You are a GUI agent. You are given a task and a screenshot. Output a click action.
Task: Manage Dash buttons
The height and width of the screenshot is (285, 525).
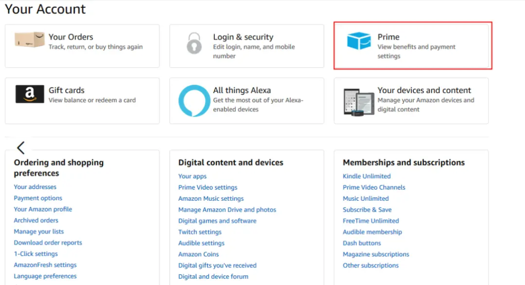tap(361, 243)
